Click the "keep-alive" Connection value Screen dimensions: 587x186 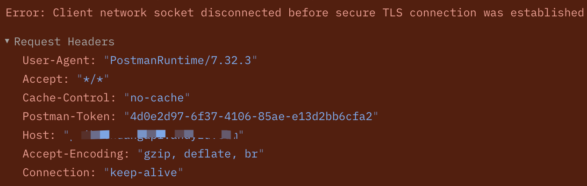point(143,172)
